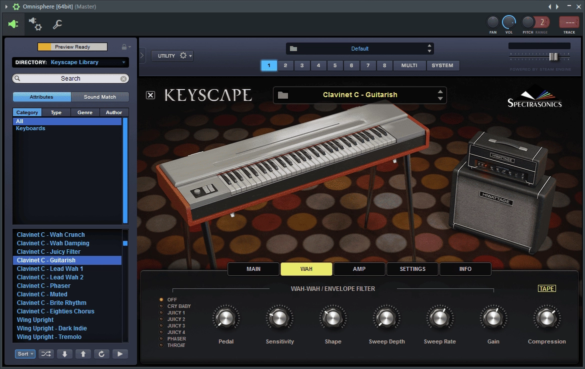Go to the previous plugin with left arrow
585x369 pixels.
tap(549, 7)
